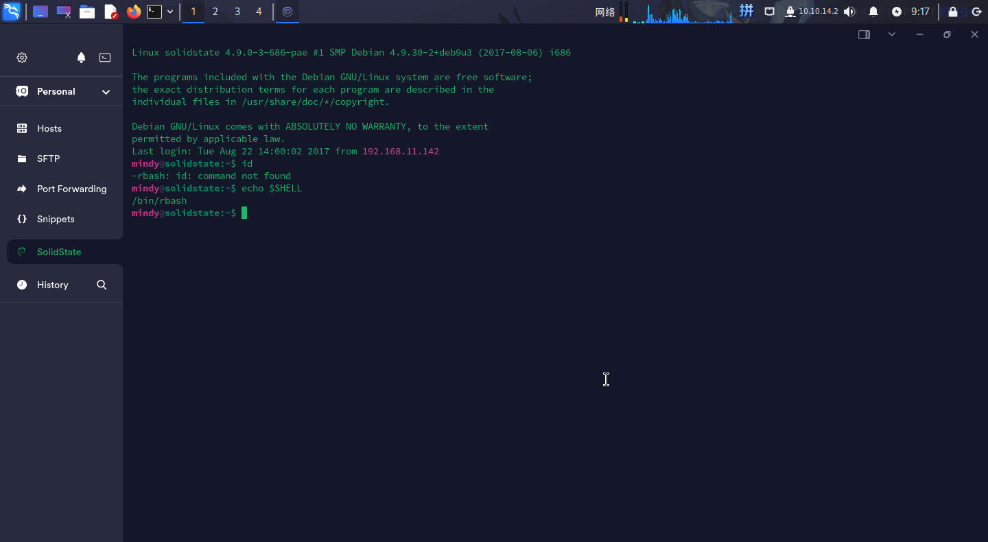Click '/bin/rbash' output line
This screenshot has width=988, height=542.
pyautogui.click(x=159, y=200)
